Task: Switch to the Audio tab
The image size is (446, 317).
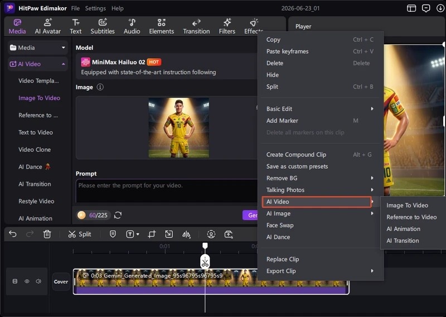Action: pyautogui.click(x=132, y=26)
